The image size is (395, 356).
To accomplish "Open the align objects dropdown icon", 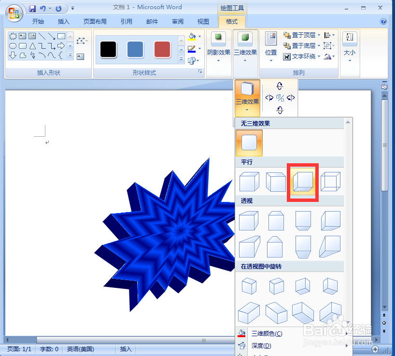I will coord(329,35).
